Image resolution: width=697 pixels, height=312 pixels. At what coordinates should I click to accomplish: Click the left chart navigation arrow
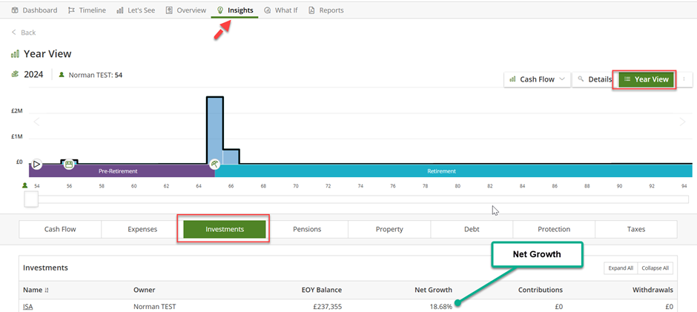(36, 122)
